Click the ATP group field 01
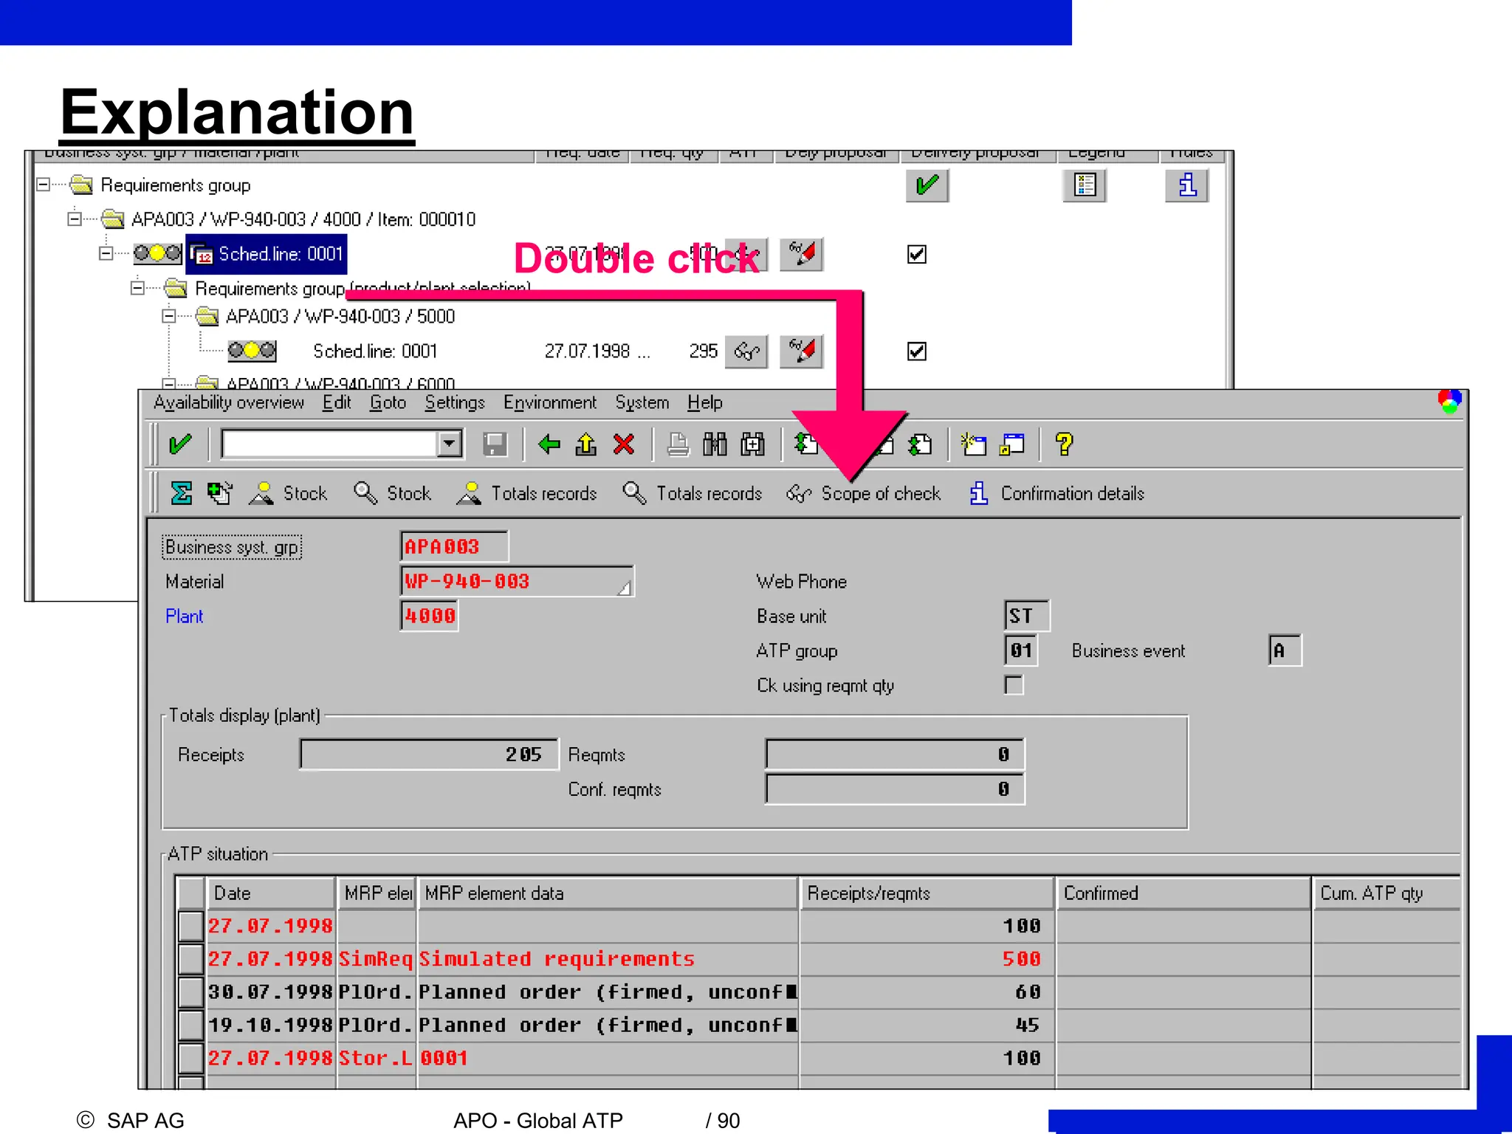 [1022, 651]
